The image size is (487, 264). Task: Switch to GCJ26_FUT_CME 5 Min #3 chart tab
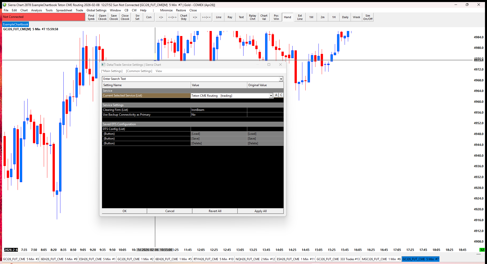[x=21, y=259]
